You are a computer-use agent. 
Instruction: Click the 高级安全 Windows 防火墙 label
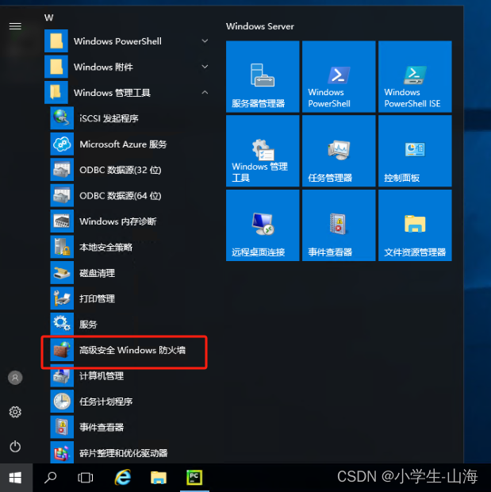point(132,350)
